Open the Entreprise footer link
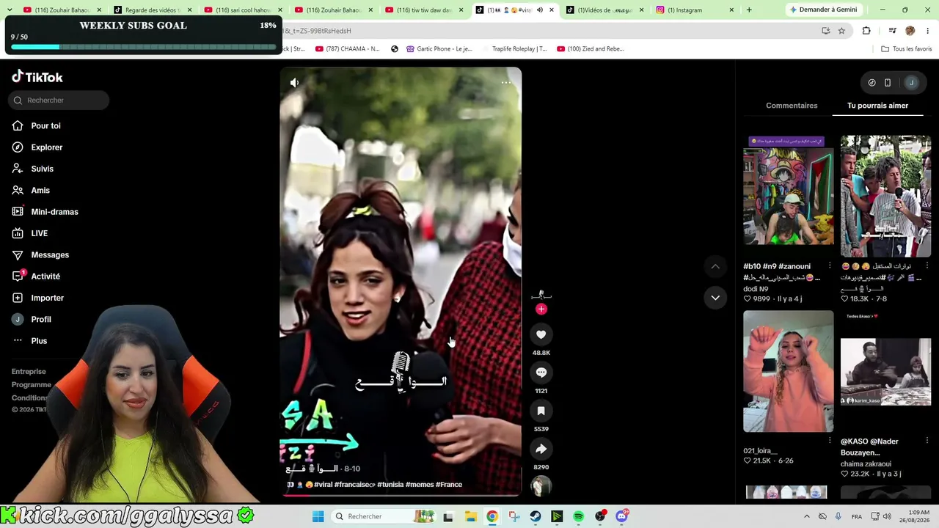The width and height of the screenshot is (939, 528). point(29,372)
